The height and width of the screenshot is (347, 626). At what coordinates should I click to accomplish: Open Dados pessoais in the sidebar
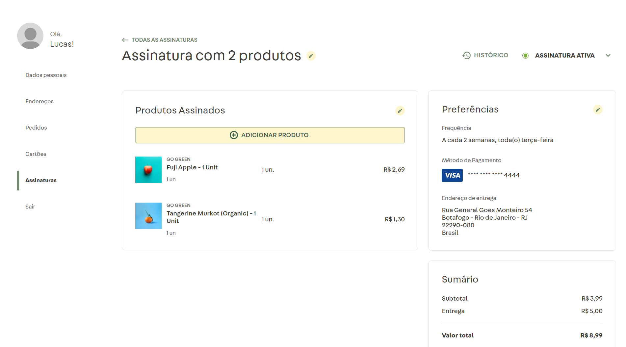coord(46,75)
